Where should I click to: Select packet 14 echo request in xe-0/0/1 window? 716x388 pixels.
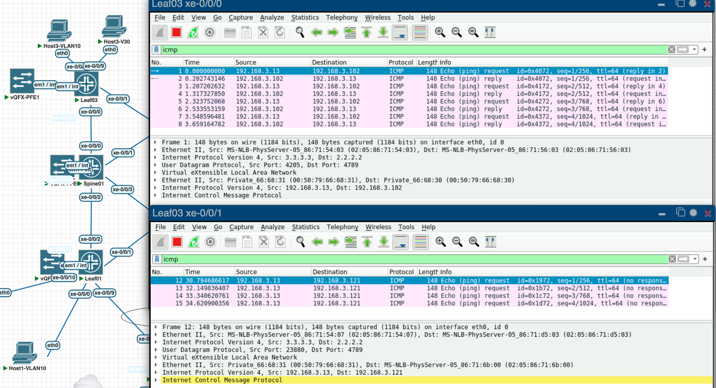[410, 295]
